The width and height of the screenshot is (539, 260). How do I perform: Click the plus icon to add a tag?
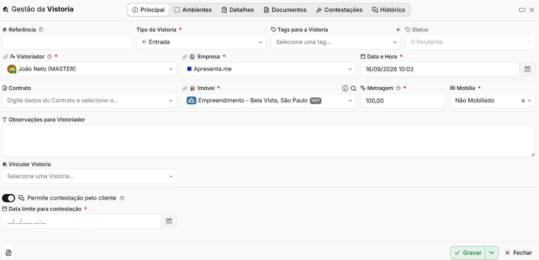click(x=398, y=30)
